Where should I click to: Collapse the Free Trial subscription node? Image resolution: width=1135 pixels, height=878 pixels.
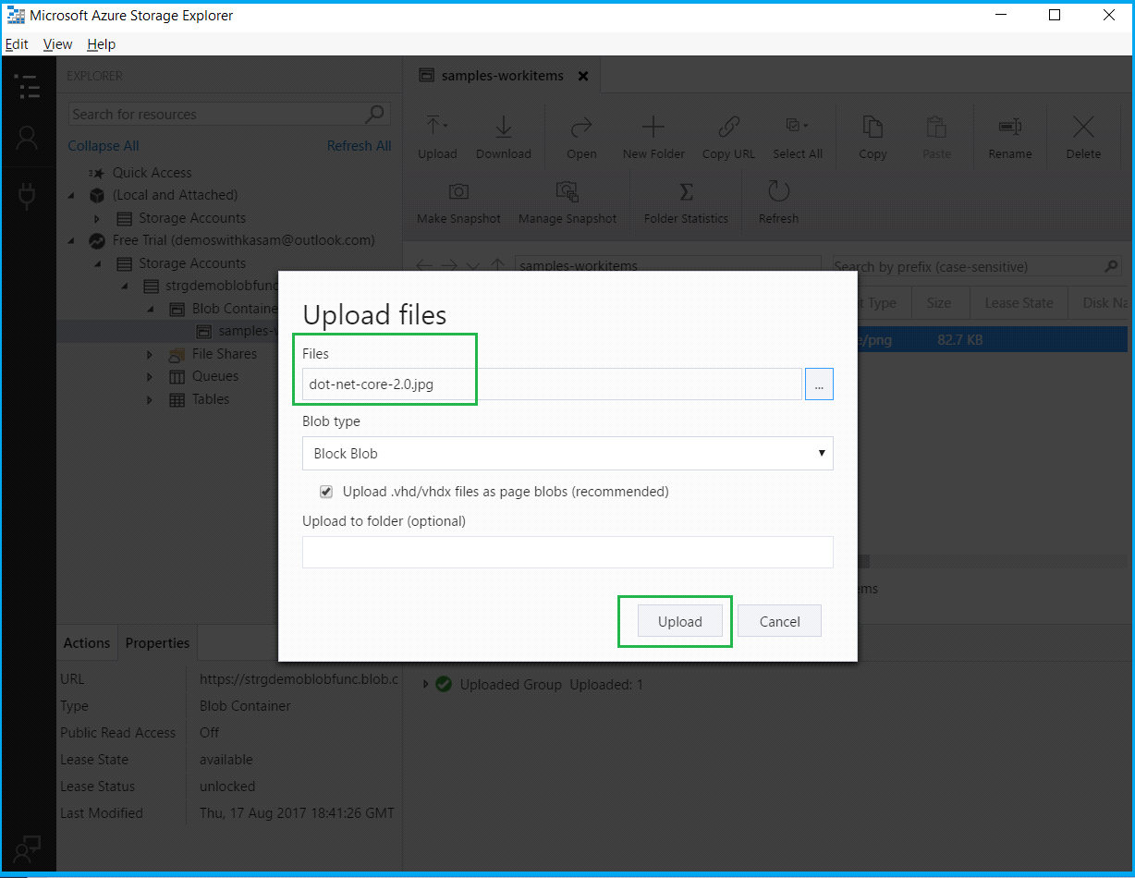(x=72, y=241)
